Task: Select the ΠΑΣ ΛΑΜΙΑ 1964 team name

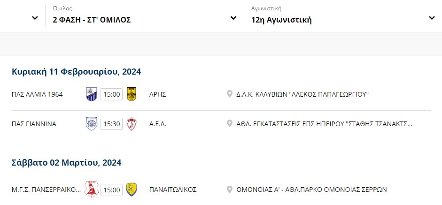Action: point(37,94)
